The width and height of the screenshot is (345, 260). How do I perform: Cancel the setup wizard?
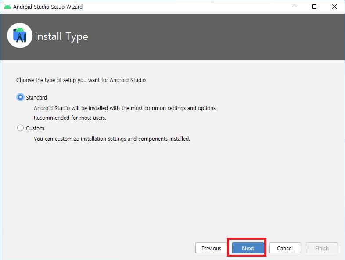(285, 248)
